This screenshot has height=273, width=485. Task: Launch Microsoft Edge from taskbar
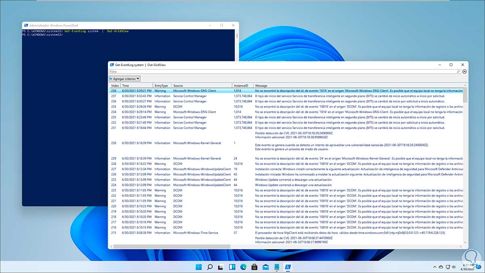(244, 267)
